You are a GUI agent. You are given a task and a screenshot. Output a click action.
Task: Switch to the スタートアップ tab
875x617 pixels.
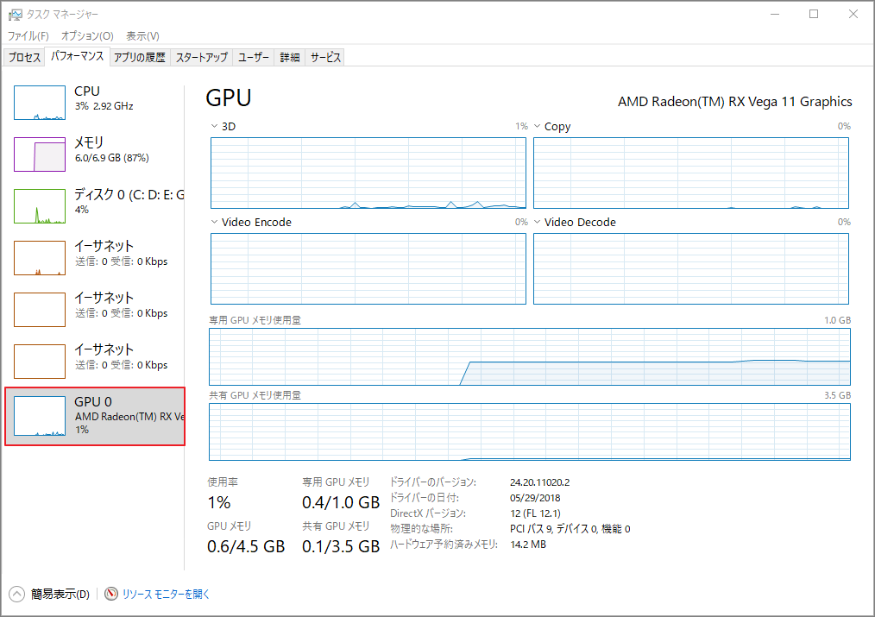click(200, 56)
